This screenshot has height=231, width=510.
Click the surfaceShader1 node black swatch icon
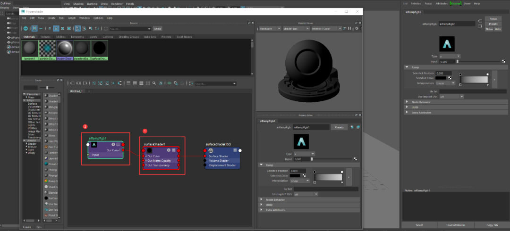[x=149, y=150]
